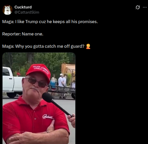The image size is (148, 144).
Task: Click the empty black area beside the video
Action: tap(111, 98)
